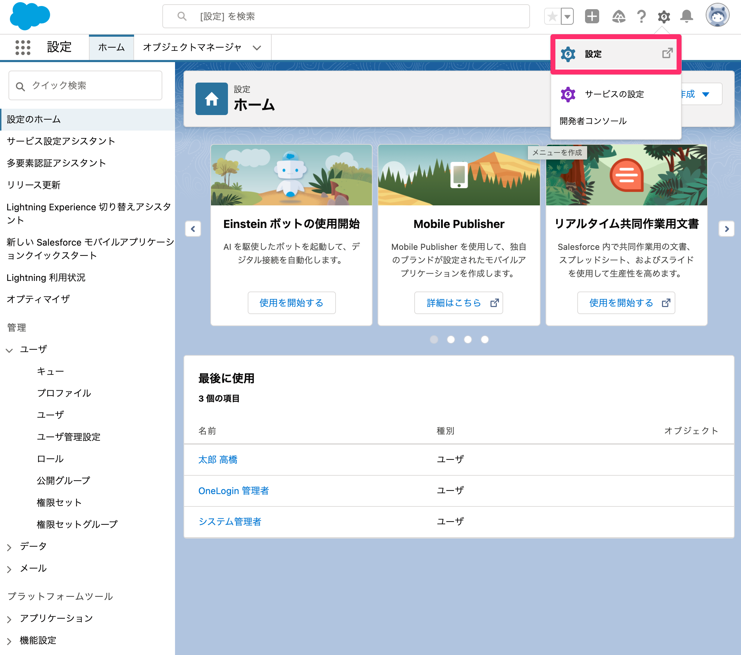Image resolution: width=741 pixels, height=655 pixels.
Task: Click the setup gear icon in header
Action: (x=664, y=16)
